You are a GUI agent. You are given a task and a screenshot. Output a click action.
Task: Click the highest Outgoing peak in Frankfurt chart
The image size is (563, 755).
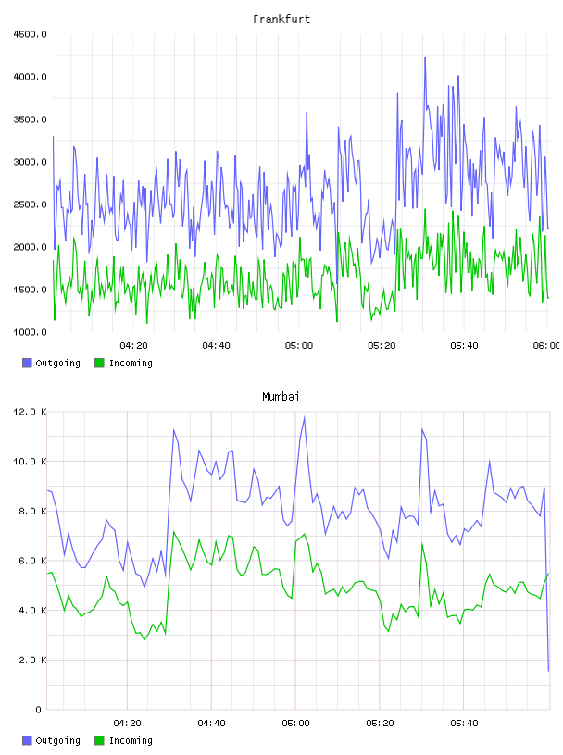[425, 58]
